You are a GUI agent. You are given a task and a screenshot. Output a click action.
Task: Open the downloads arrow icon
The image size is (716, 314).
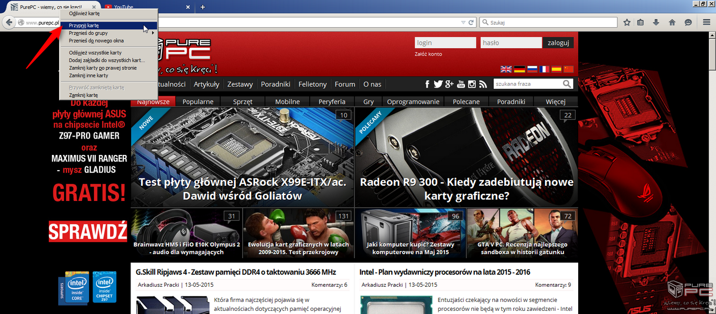[x=656, y=23]
